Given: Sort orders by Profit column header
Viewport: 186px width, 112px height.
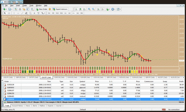Looking at the screenshot, I should click(x=181, y=82).
